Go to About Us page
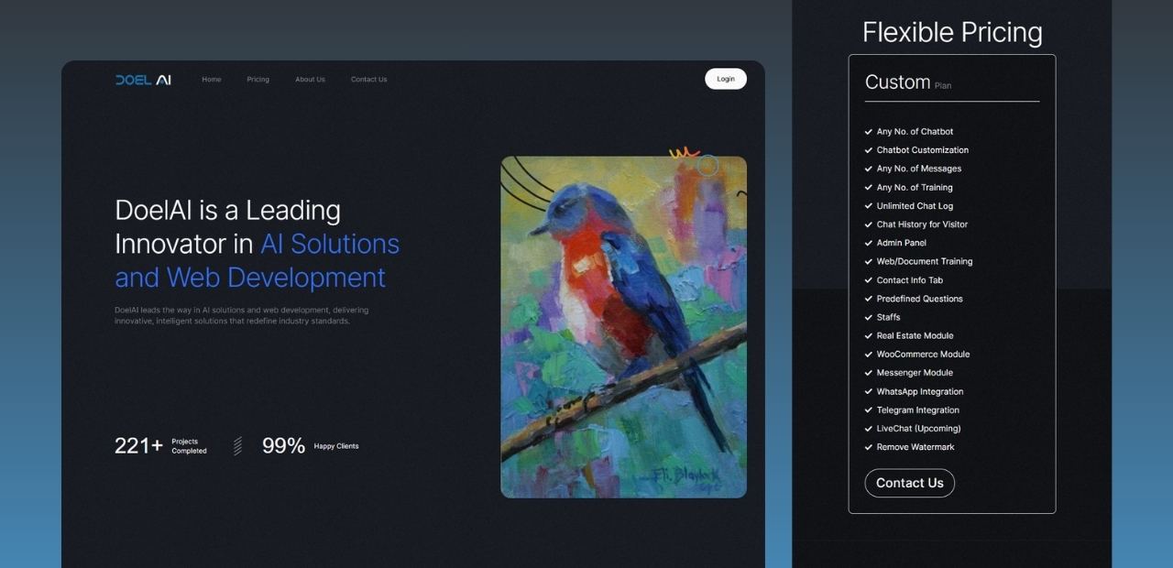Screen dimensions: 1173x568 tap(310, 80)
